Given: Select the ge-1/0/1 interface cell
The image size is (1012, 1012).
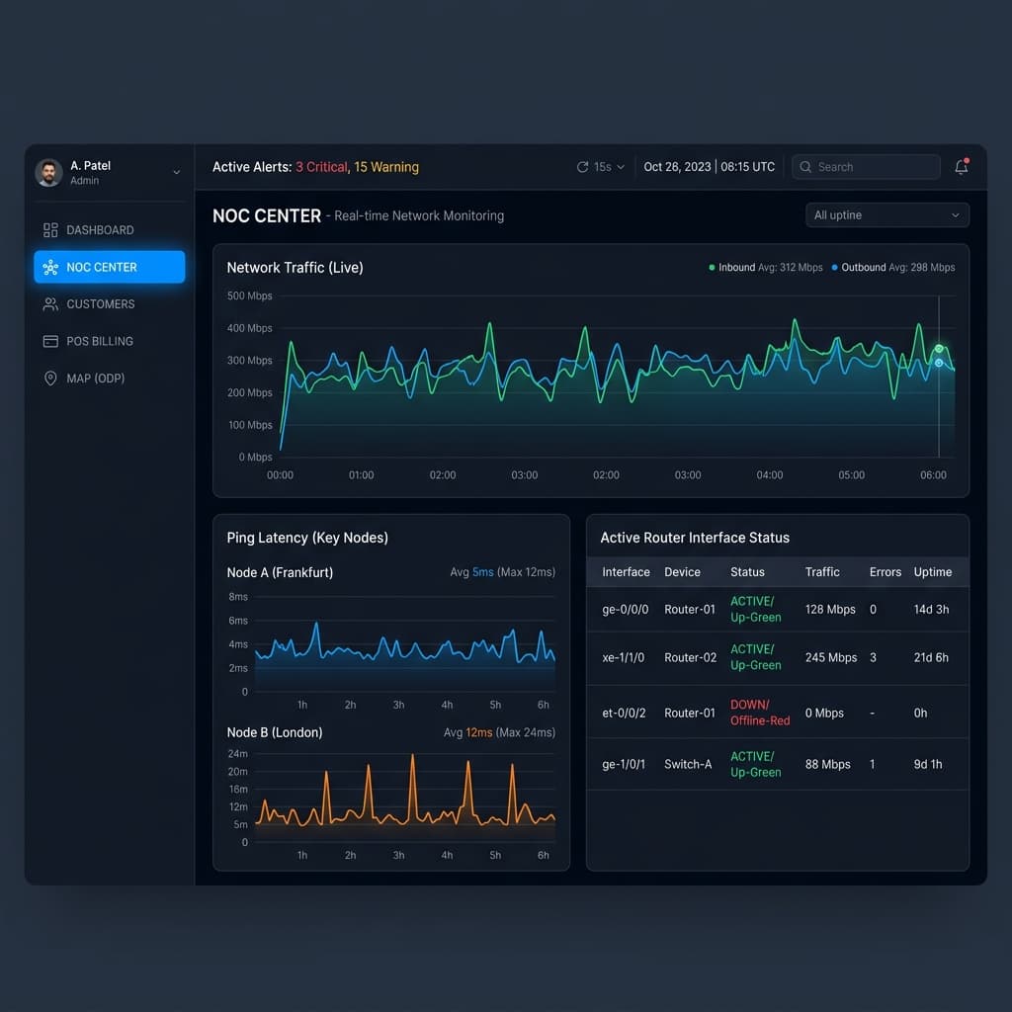Looking at the screenshot, I should click(623, 764).
